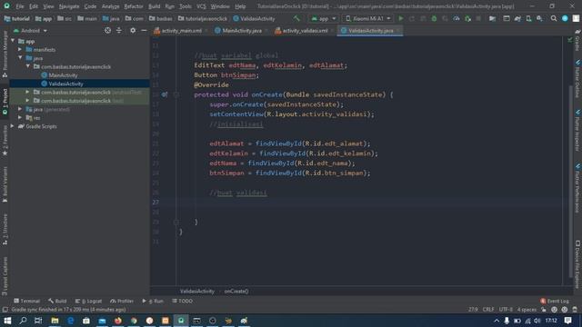Open the Navigate menu
This screenshot has width=582, height=327.
[x=69, y=6]
